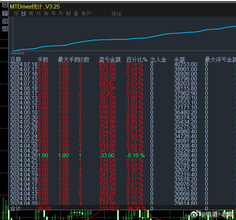The width and height of the screenshot is (236, 220).
Task: Switch to the 综 summary tab
Action: [x=16, y=14]
